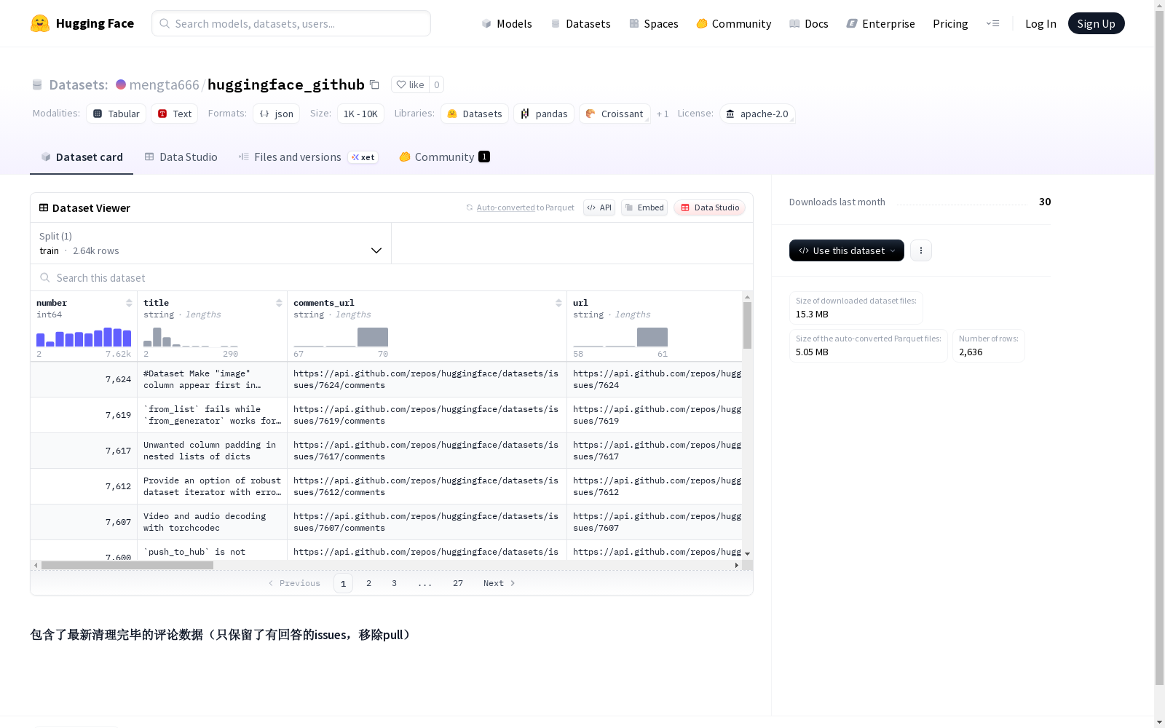This screenshot has height=728, width=1165.
Task: Click the Previous page button
Action: [x=294, y=583]
